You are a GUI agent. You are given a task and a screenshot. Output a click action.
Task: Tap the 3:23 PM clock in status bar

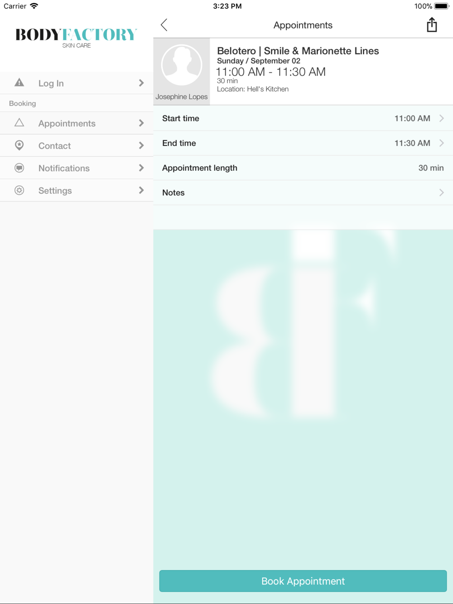click(227, 6)
